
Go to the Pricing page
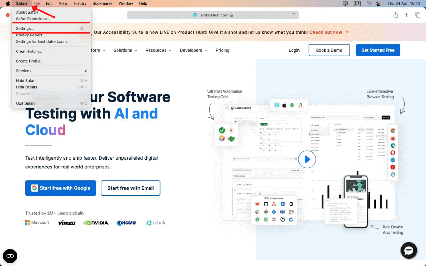pos(223,50)
